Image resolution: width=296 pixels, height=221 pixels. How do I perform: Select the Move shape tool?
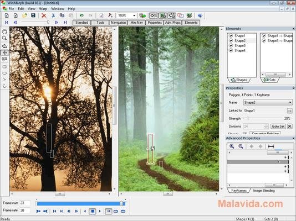[4, 52]
